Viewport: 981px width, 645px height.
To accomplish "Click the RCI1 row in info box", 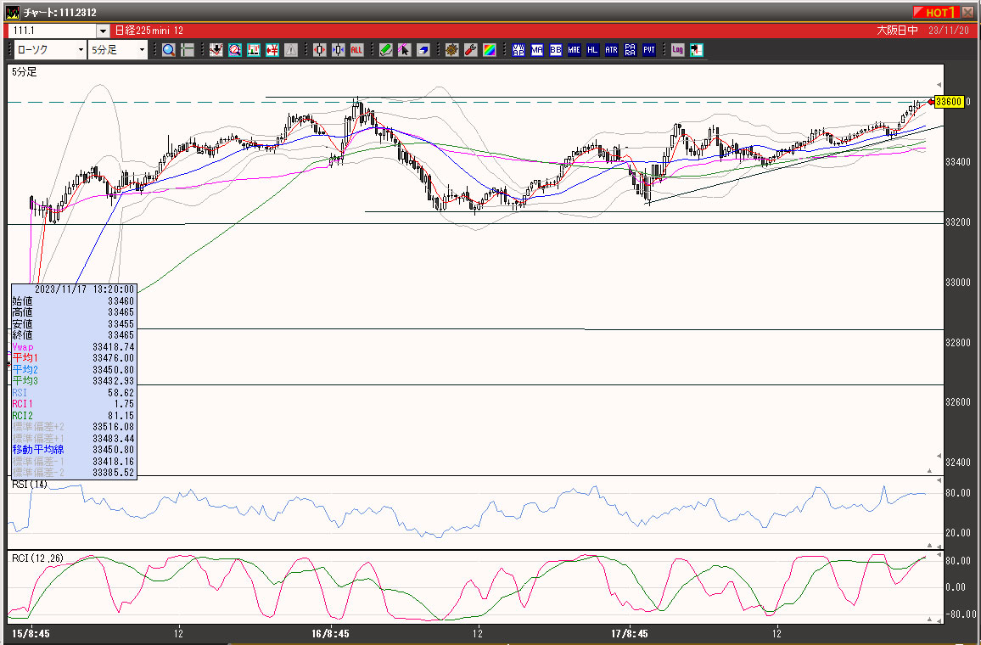I will pyautogui.click(x=73, y=404).
